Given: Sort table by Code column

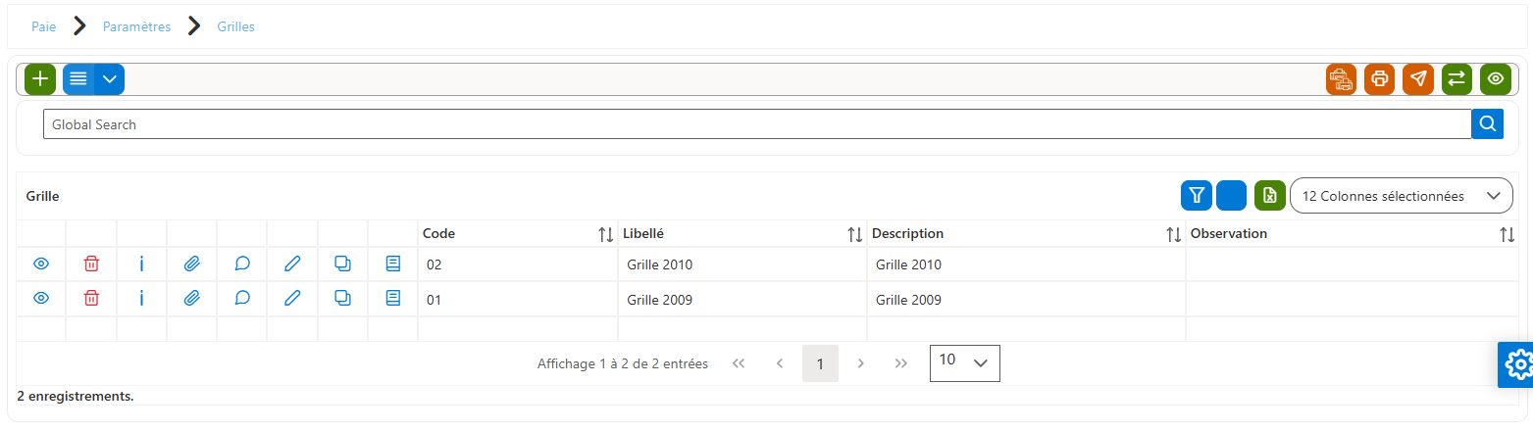Looking at the screenshot, I should 606,234.
